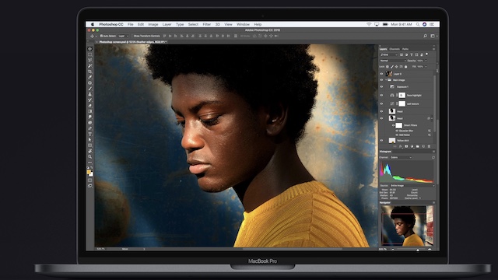Filter layers by type layers T icon

tap(412, 55)
